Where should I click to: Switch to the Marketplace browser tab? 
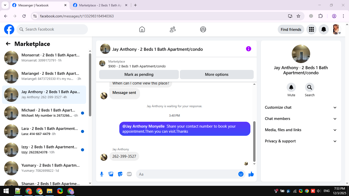[101, 5]
